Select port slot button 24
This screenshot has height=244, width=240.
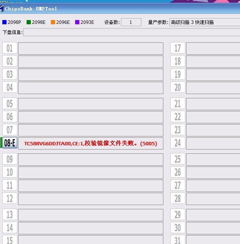[178, 143]
